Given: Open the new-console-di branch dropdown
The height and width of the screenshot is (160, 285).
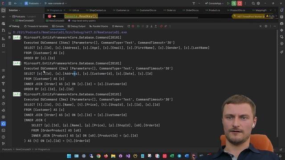Looking at the screenshot, I should [x=56, y=3].
